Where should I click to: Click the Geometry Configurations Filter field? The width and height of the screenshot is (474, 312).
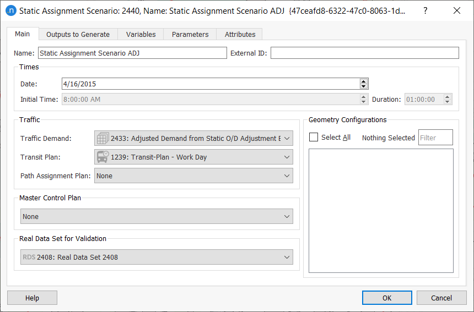tap(435, 138)
